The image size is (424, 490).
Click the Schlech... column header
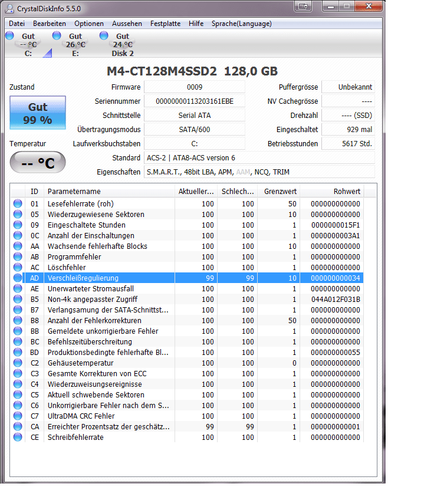(x=238, y=192)
